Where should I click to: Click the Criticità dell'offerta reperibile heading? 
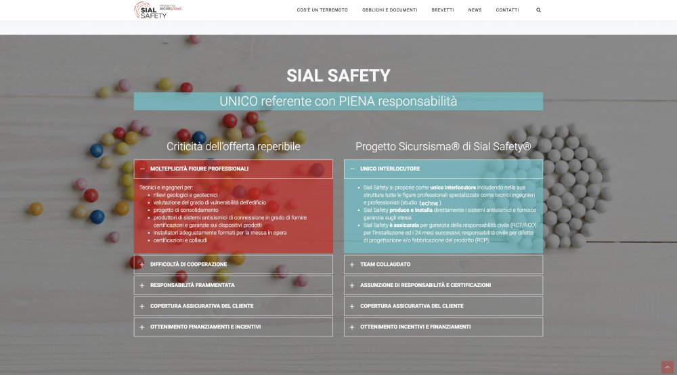[233, 146]
